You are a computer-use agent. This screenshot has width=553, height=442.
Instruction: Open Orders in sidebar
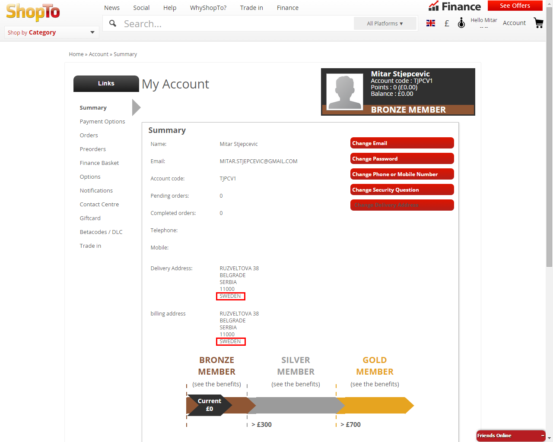coord(89,136)
